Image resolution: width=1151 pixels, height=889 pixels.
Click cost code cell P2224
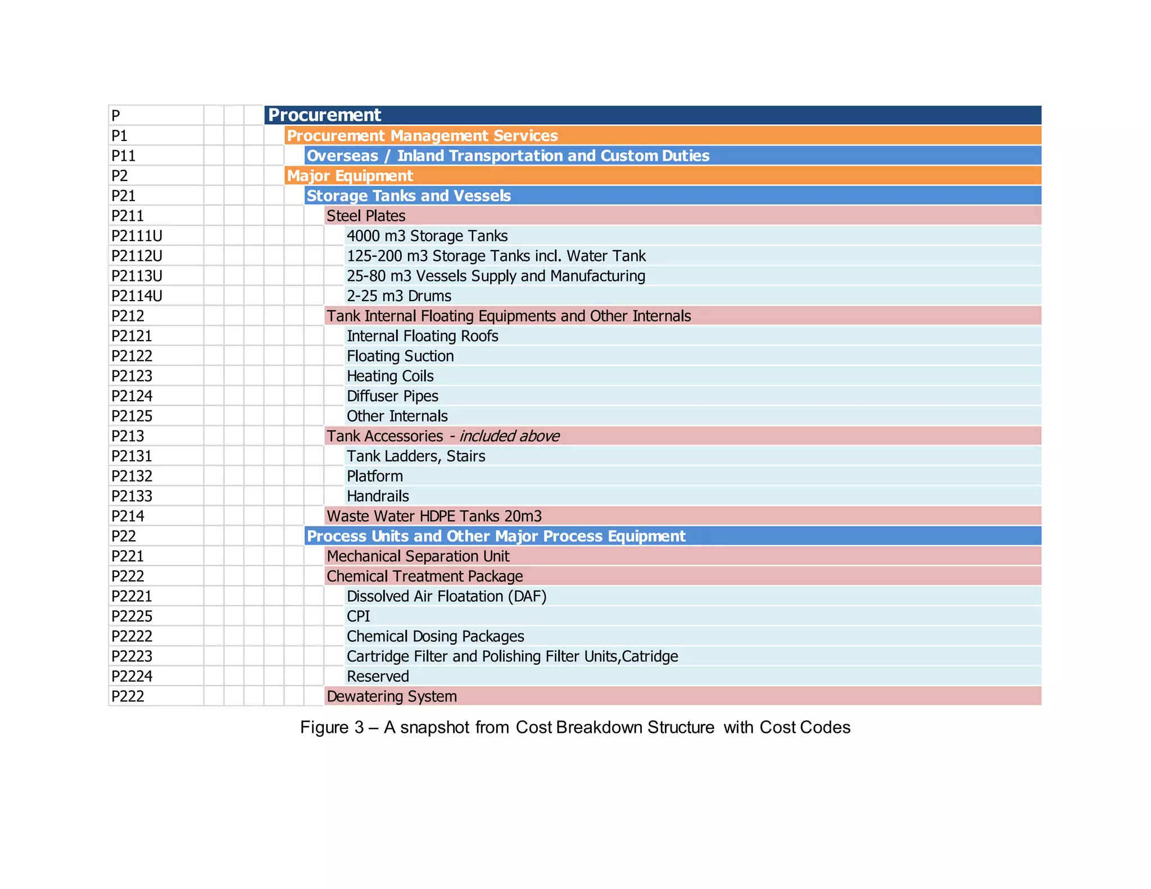[156, 676]
